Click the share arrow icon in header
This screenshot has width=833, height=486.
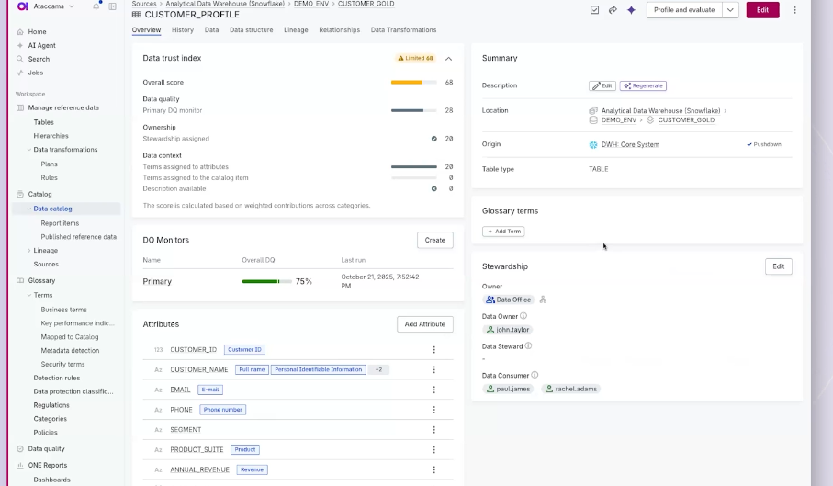click(613, 10)
